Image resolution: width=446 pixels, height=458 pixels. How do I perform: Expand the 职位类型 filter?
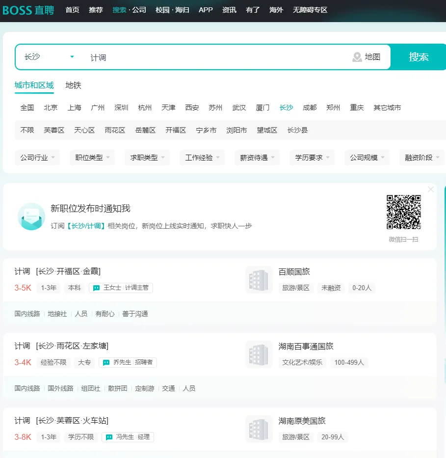point(92,158)
